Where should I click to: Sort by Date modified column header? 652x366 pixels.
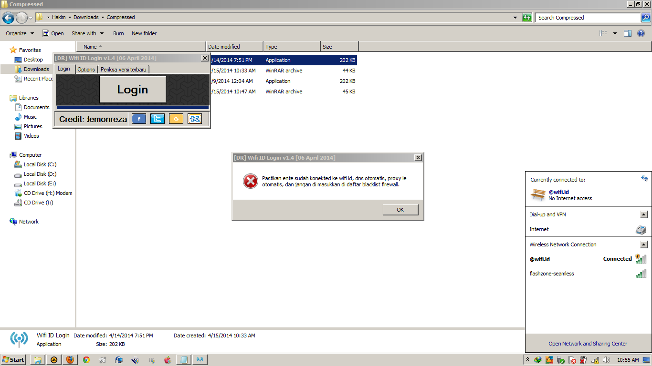point(234,47)
